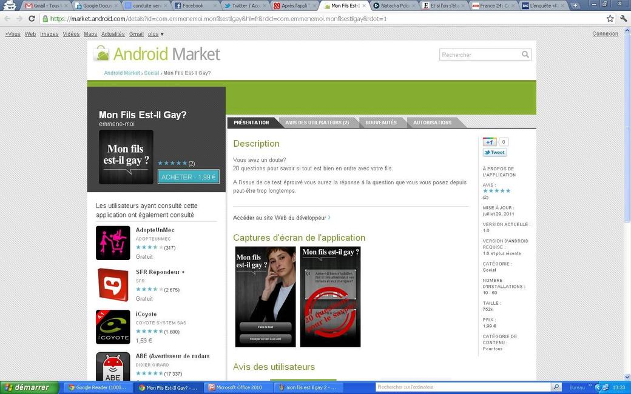
Task: Click the Connexion sign-in link
Action: (x=605, y=34)
